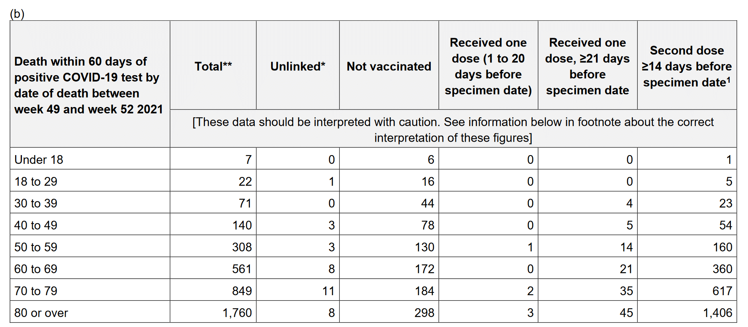Click the caution note about interpreting data

coord(453,129)
